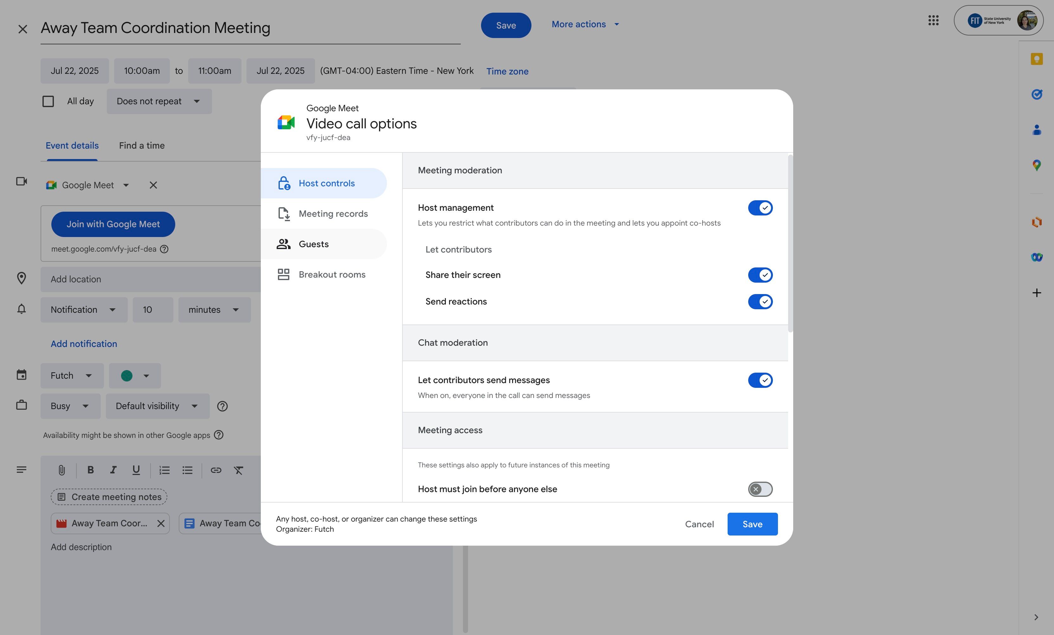Image resolution: width=1054 pixels, height=635 pixels.
Task: Turn off Host management toggle
Action: click(760, 208)
